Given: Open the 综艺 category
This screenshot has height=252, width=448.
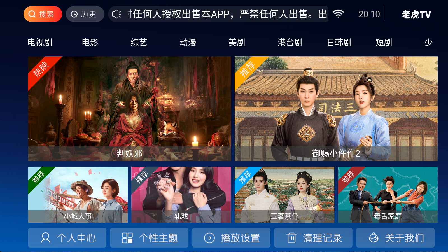Looking at the screenshot, I should (139, 43).
